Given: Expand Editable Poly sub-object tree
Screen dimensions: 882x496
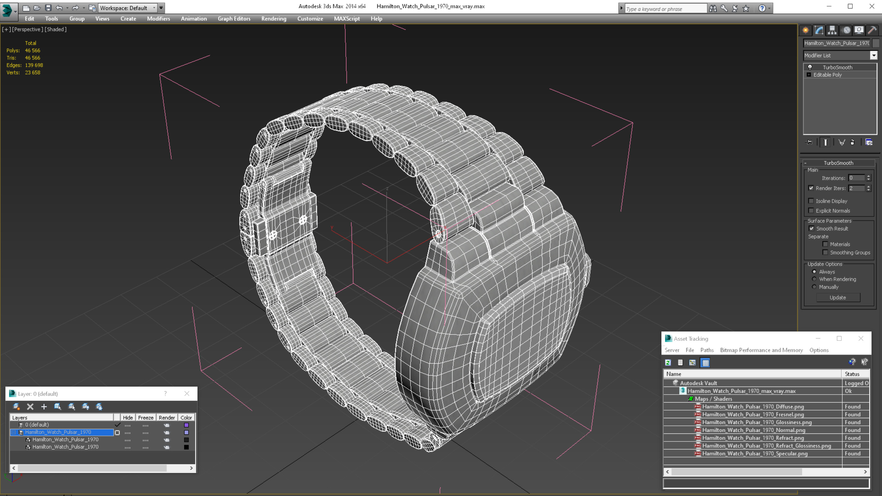Looking at the screenshot, I should [808, 75].
